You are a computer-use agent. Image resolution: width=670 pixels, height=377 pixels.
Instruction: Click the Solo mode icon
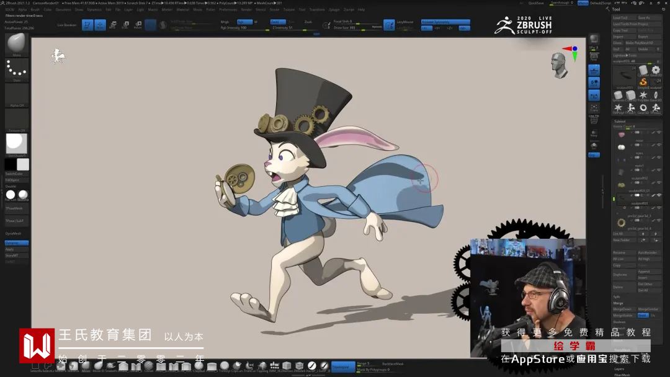click(594, 146)
